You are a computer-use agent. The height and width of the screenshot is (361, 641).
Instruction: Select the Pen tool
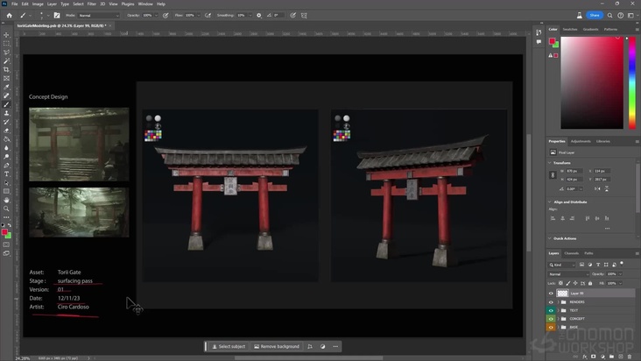pos(6,166)
